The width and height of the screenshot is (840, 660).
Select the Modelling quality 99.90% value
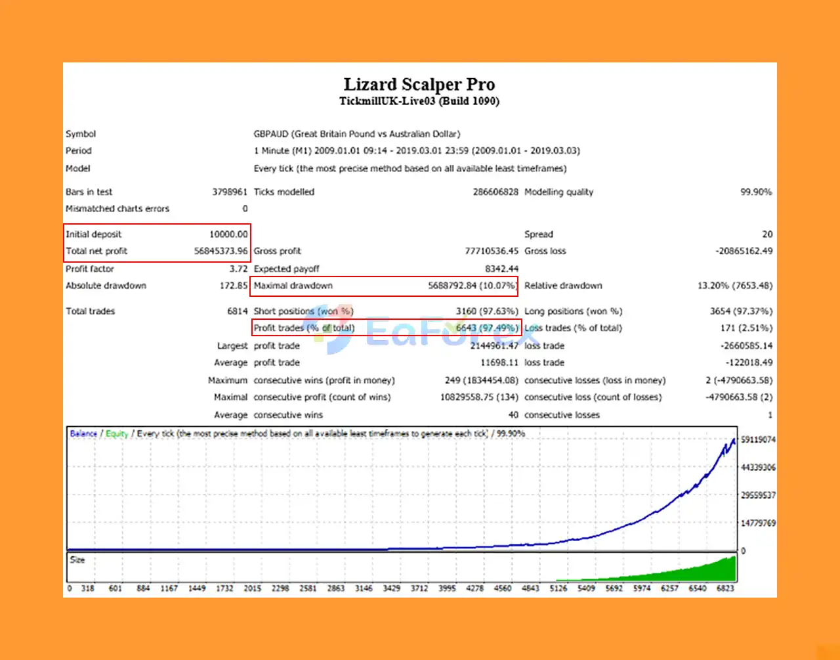756,192
